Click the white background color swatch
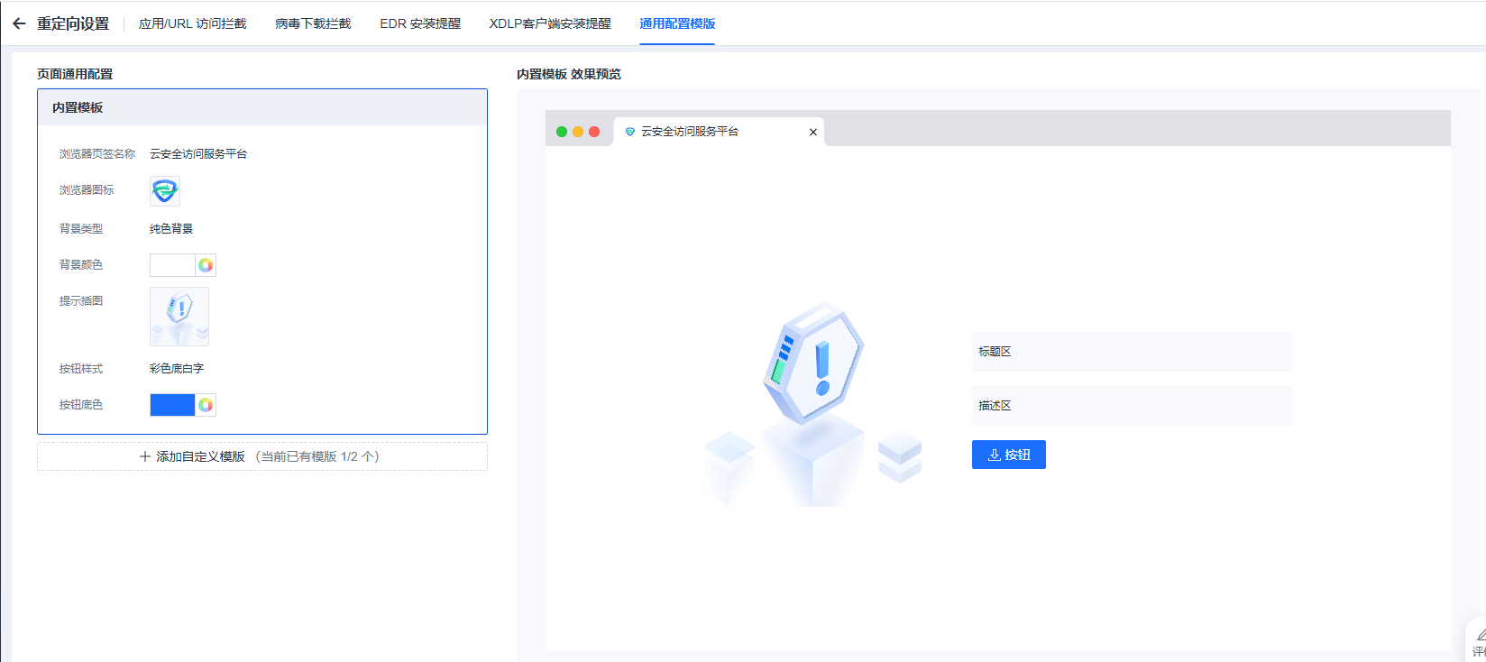 [172, 265]
